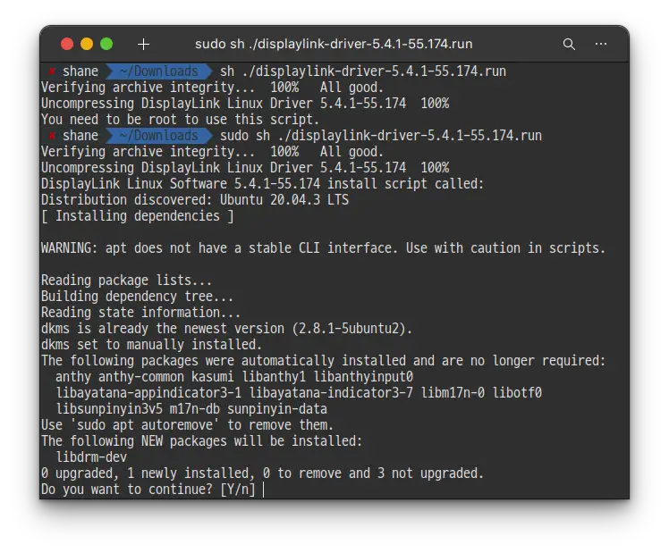Click 'Reading package lists...' line
669x553 pixels.
click(x=126, y=281)
